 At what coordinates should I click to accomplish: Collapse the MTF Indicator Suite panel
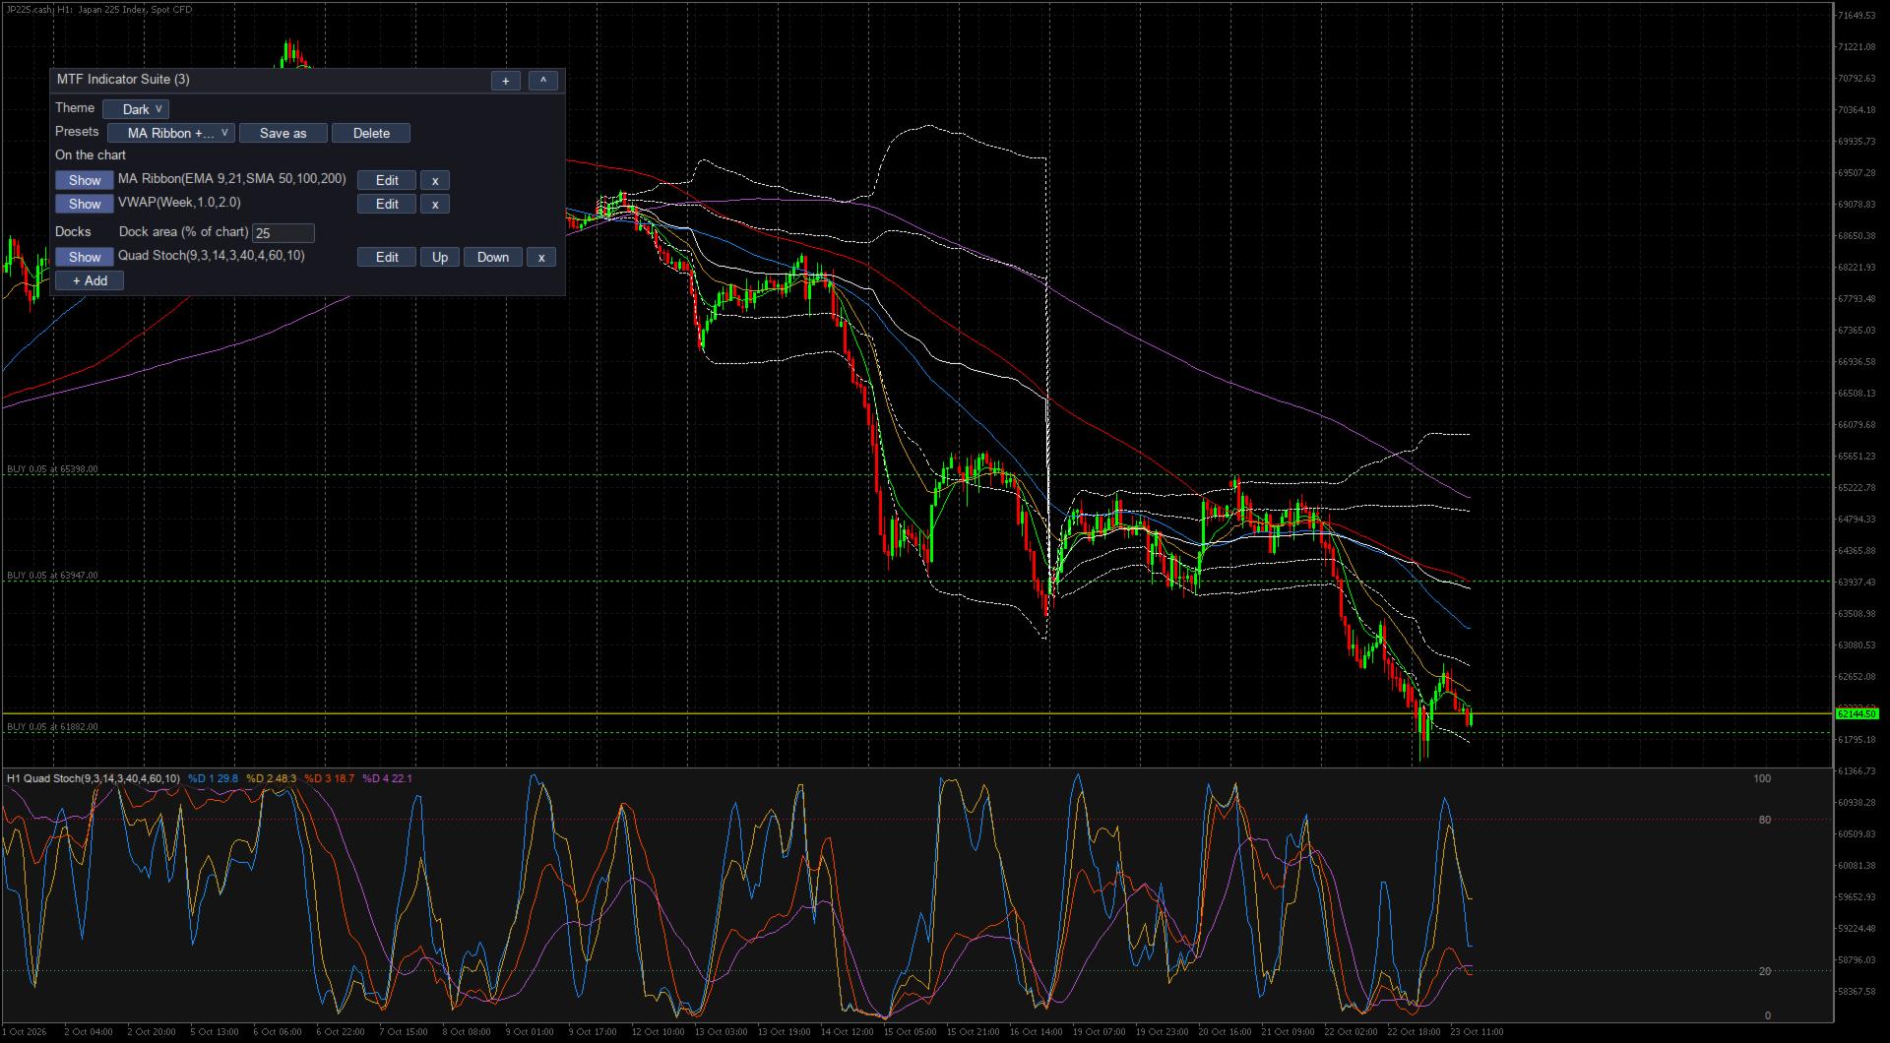click(542, 81)
